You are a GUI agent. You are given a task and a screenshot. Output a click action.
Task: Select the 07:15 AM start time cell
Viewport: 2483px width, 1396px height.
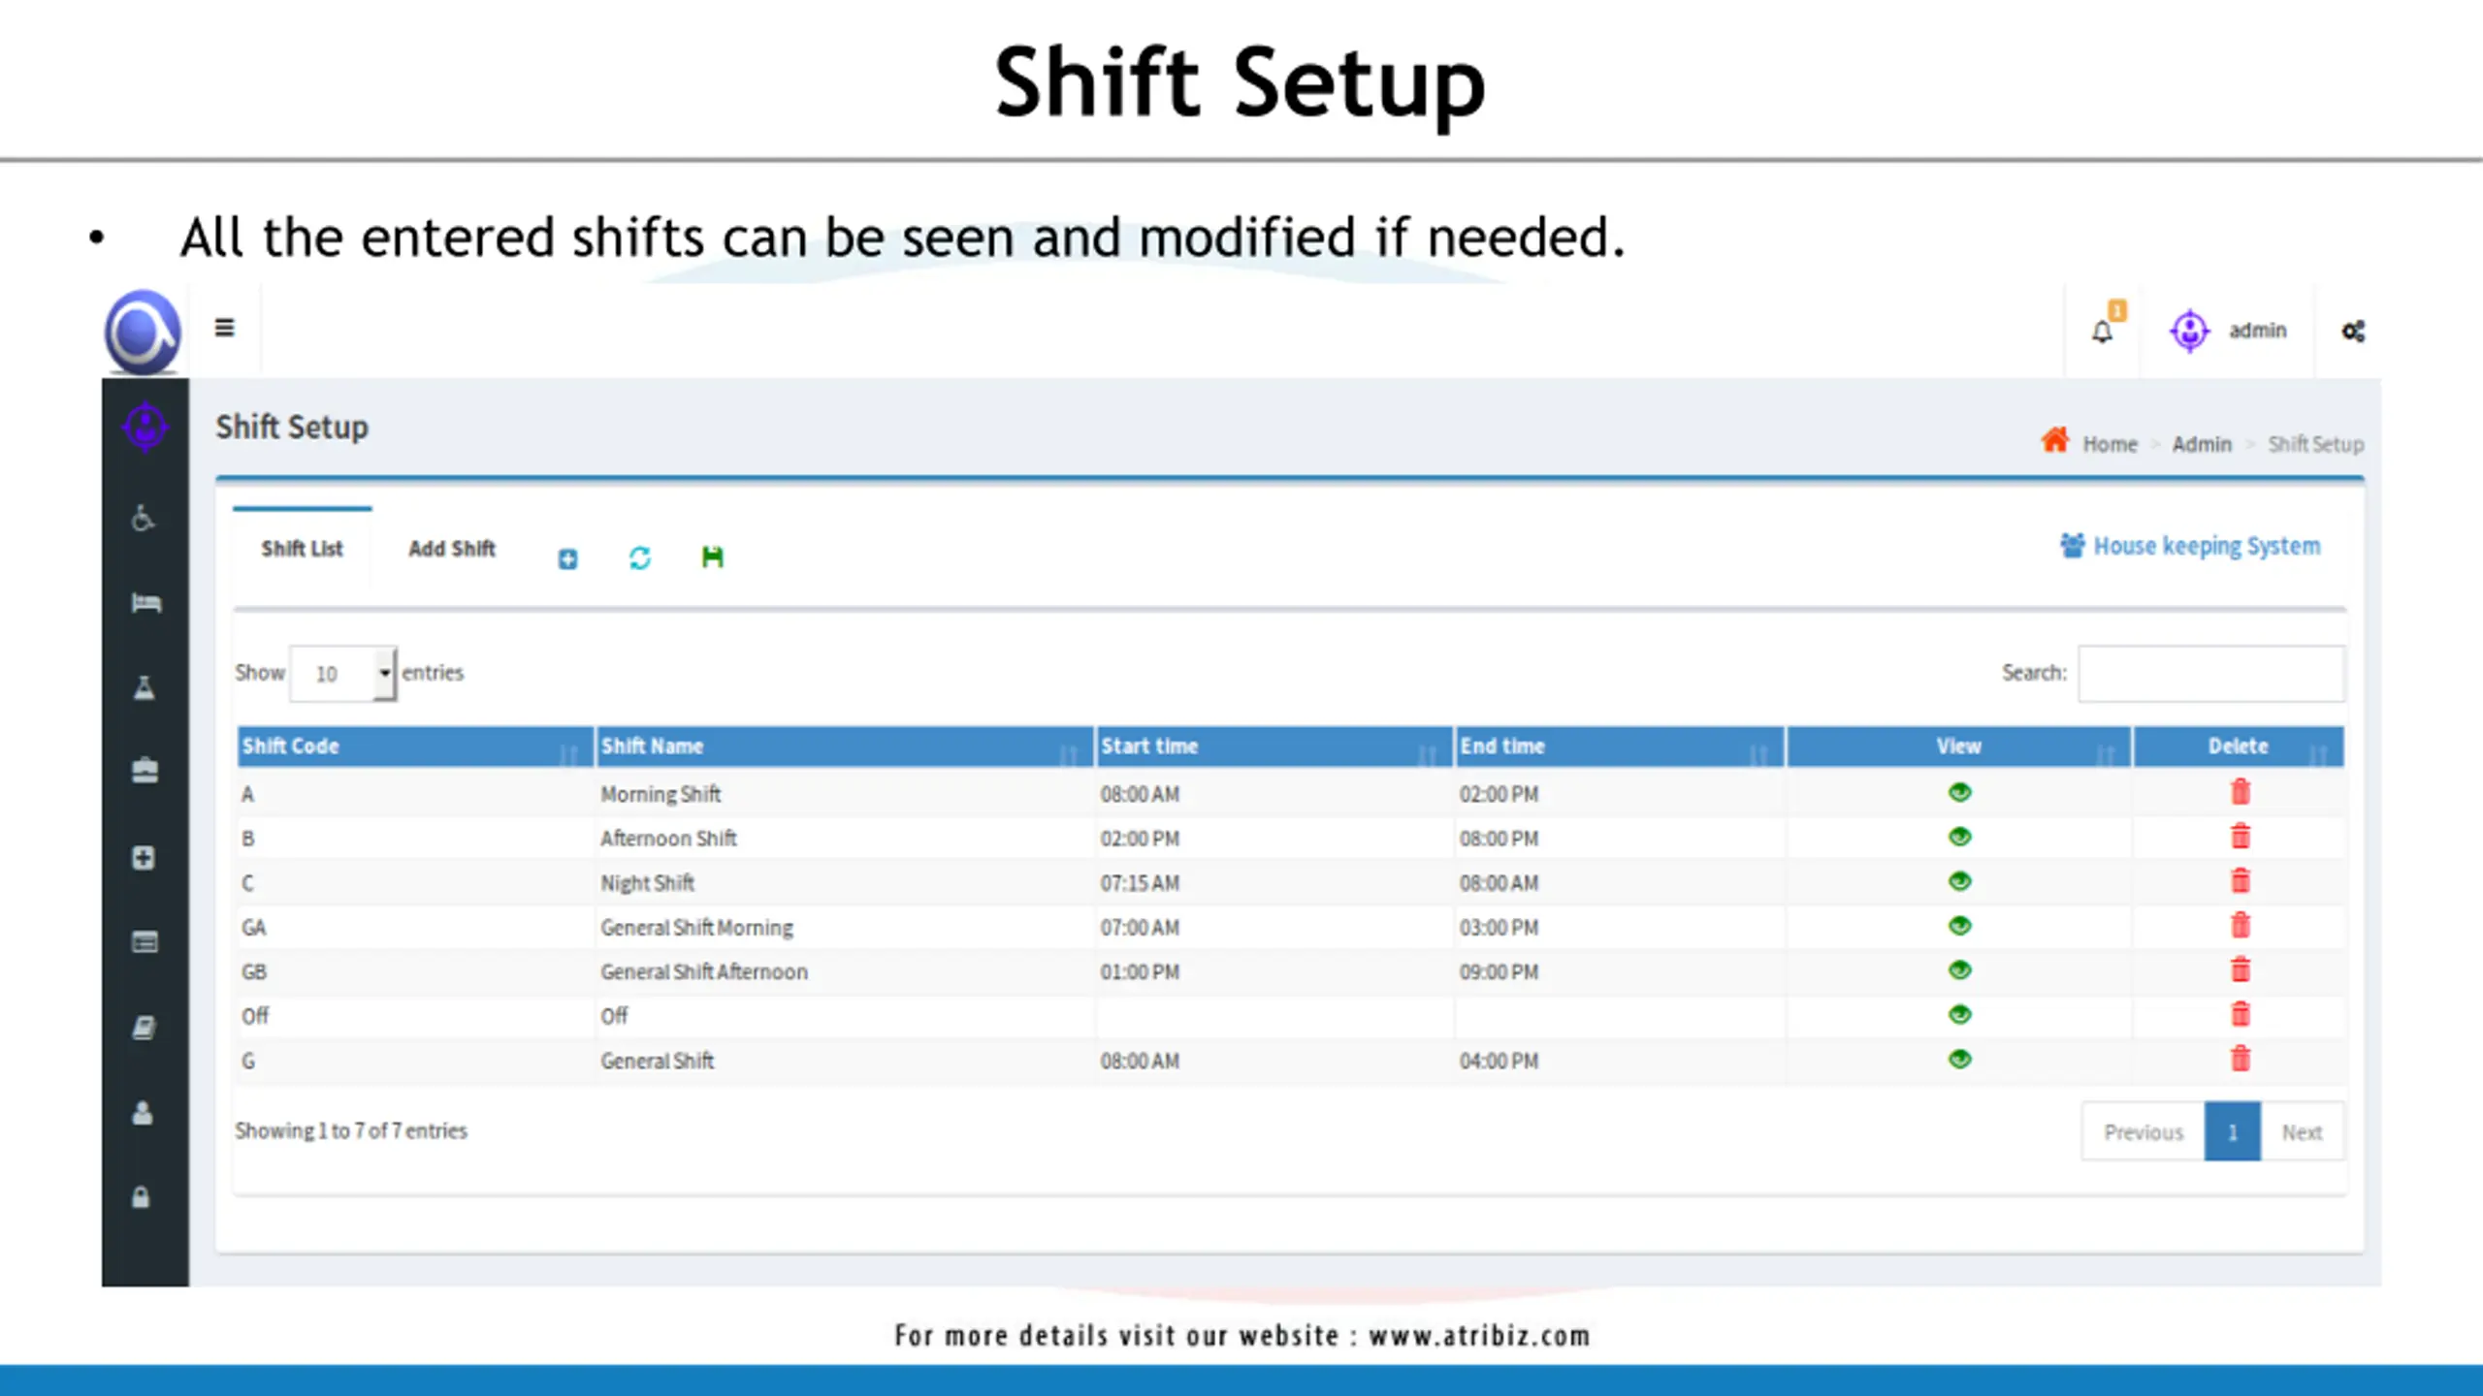click(x=1274, y=882)
